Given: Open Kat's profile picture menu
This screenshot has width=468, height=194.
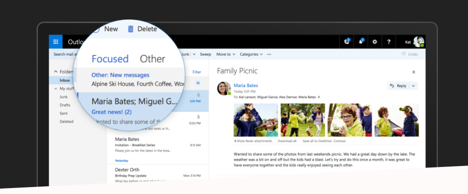Looking at the screenshot, I should tap(418, 42).
